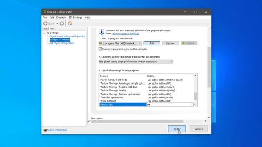Click settings list scroll up arrow

pyautogui.click(x=195, y=76)
